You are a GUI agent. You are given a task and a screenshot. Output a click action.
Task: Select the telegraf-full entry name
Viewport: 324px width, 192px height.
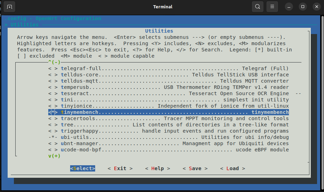point(81,68)
